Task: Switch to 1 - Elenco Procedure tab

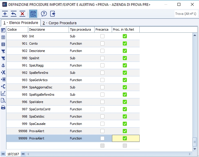Action: click(21, 23)
